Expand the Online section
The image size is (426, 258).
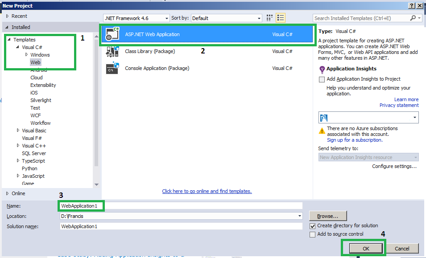pyautogui.click(x=7, y=193)
